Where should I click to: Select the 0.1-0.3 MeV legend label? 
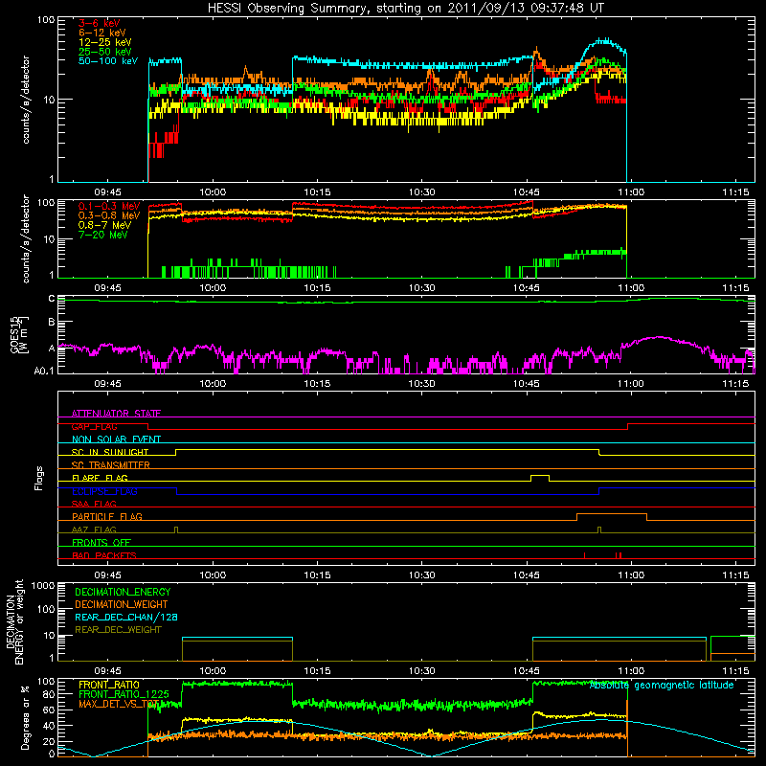(x=109, y=206)
